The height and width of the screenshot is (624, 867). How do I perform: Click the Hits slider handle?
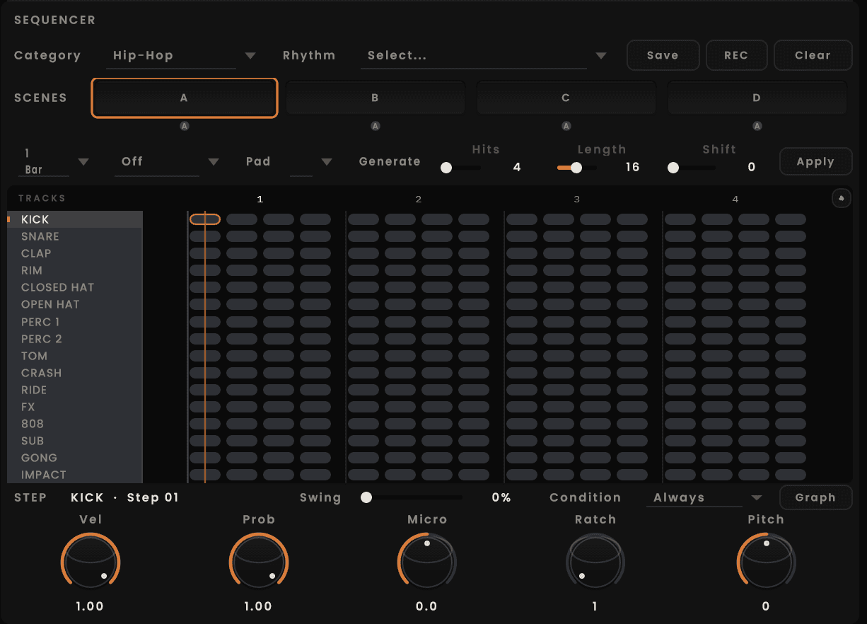pyautogui.click(x=446, y=168)
